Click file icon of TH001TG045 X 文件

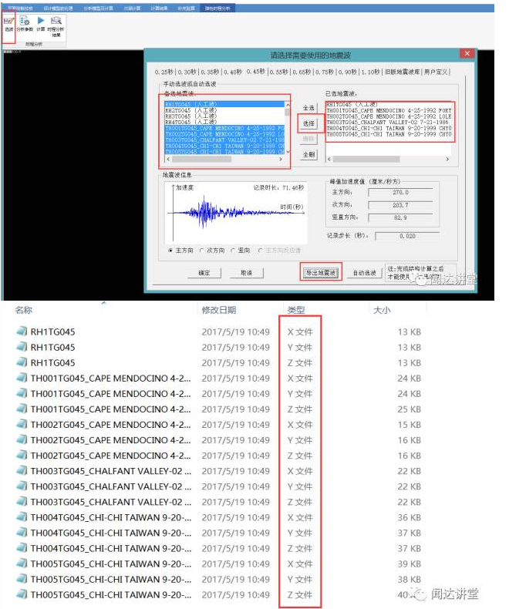[x=22, y=378]
